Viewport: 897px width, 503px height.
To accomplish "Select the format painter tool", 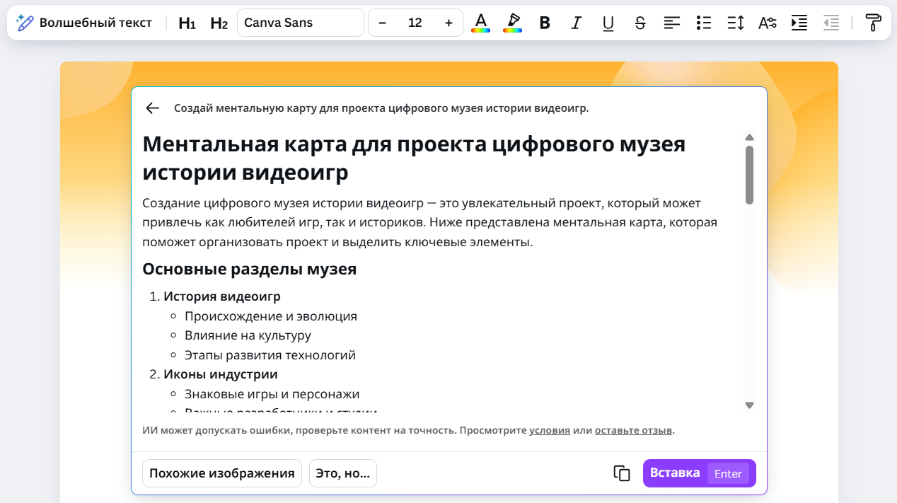I will (874, 22).
